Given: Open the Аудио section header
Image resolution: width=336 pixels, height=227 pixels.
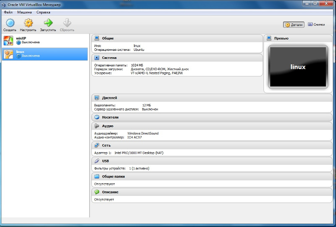Looking at the screenshot, I should [212, 126].
